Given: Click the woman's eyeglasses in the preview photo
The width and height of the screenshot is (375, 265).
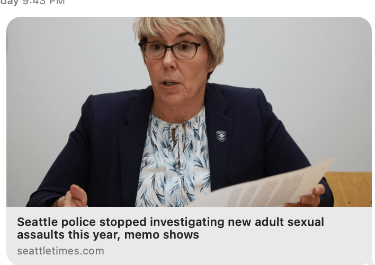Looking at the screenshot, I should [171, 50].
